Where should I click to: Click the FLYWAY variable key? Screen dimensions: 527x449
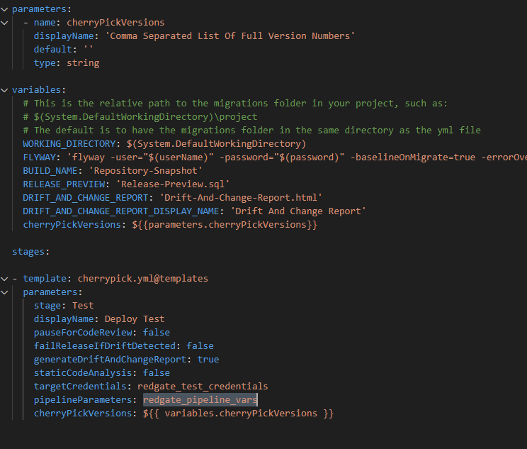(x=40, y=157)
